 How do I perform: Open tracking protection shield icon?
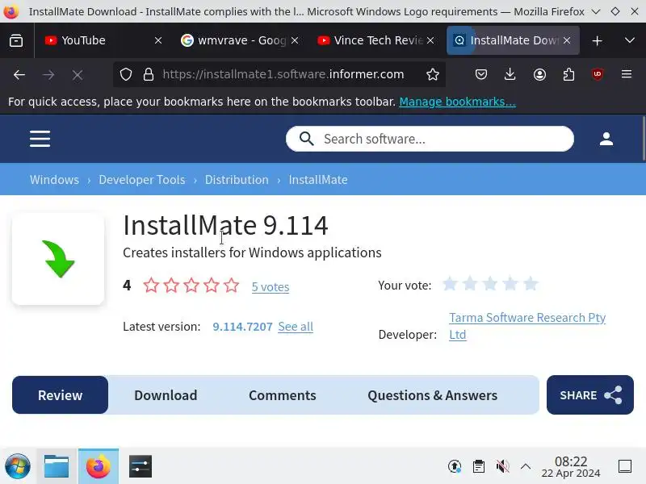(x=126, y=74)
